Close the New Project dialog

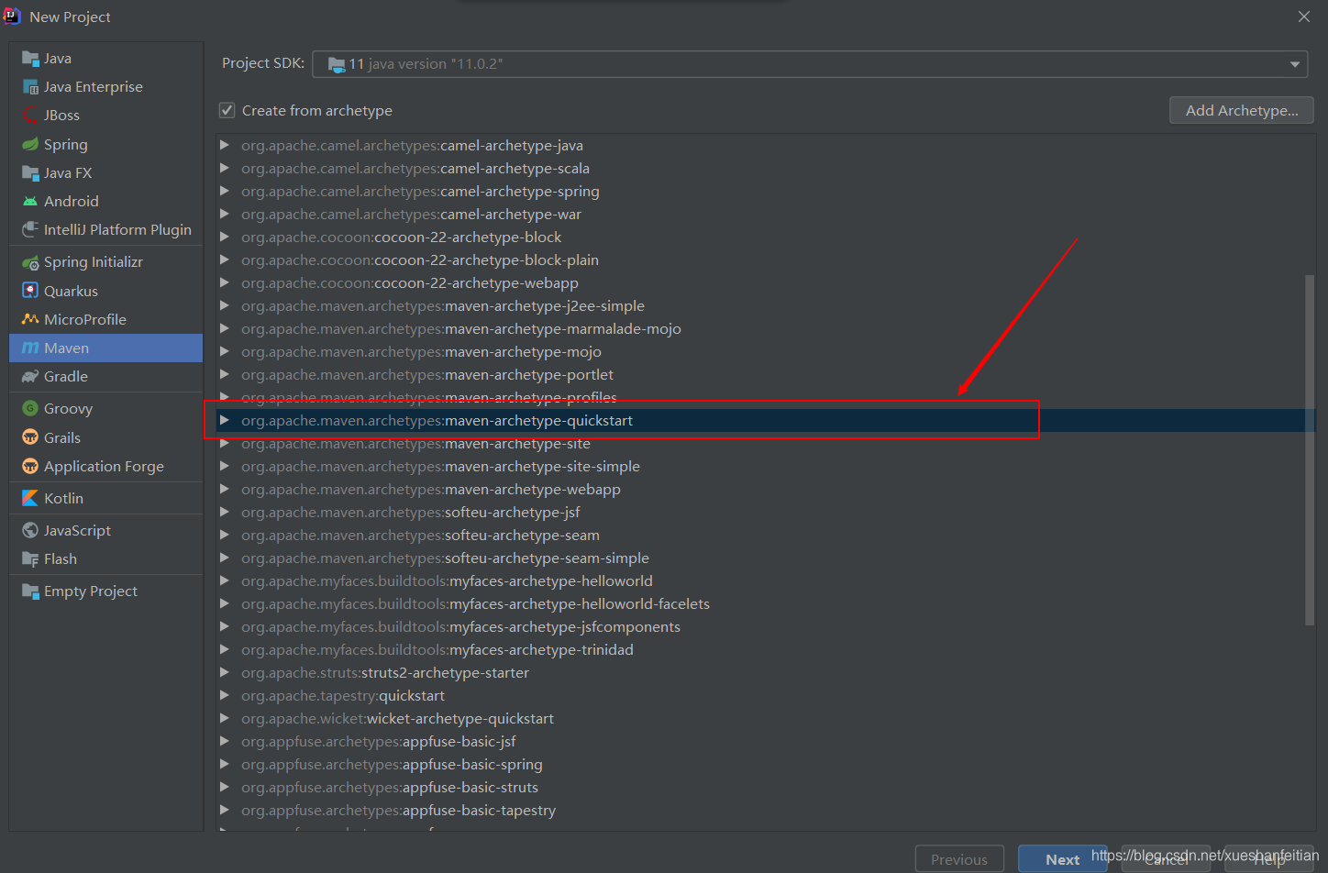(x=1304, y=17)
